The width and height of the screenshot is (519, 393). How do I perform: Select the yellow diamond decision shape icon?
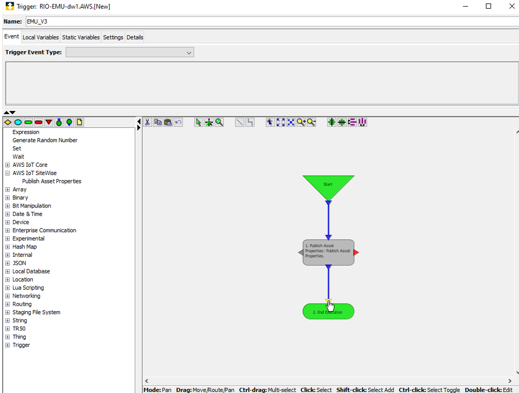pos(8,122)
